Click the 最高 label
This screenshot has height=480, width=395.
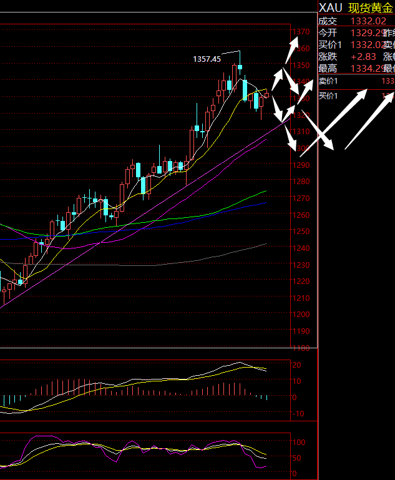[328, 68]
